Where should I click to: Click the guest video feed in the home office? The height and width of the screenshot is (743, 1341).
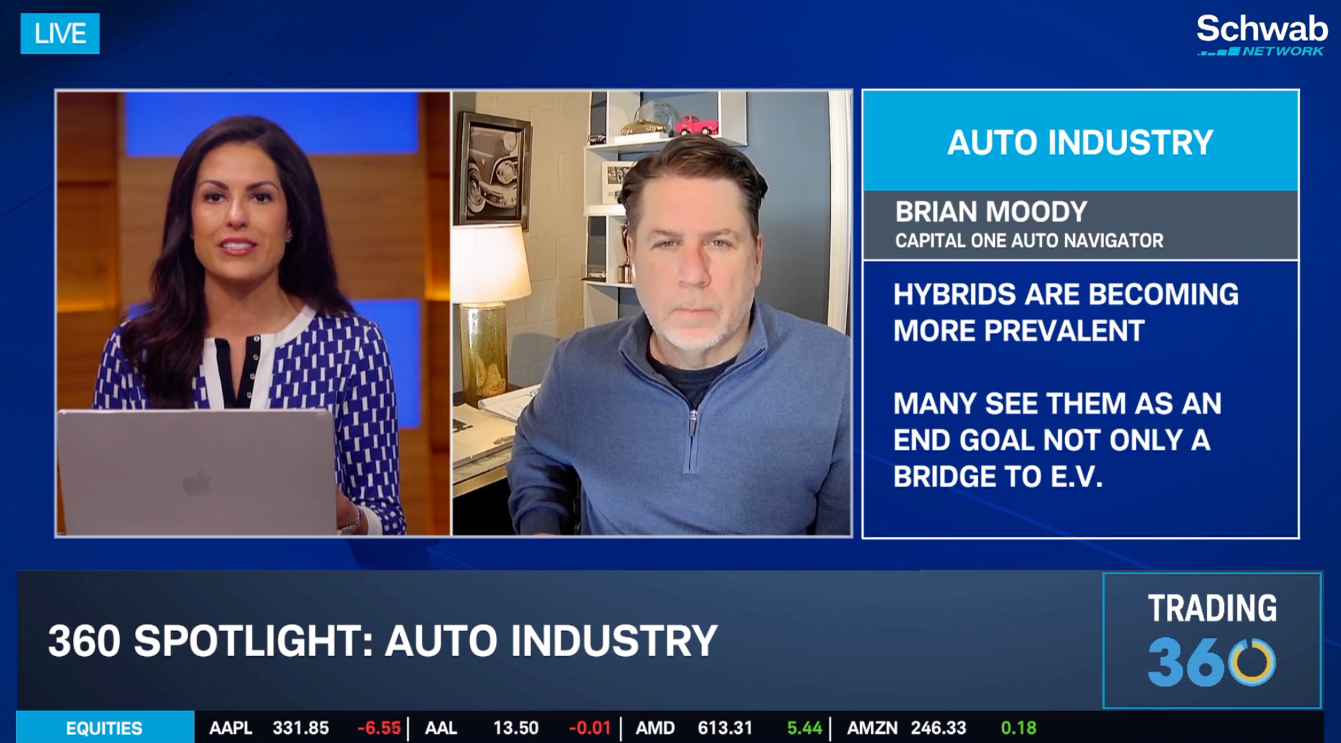[652, 313]
